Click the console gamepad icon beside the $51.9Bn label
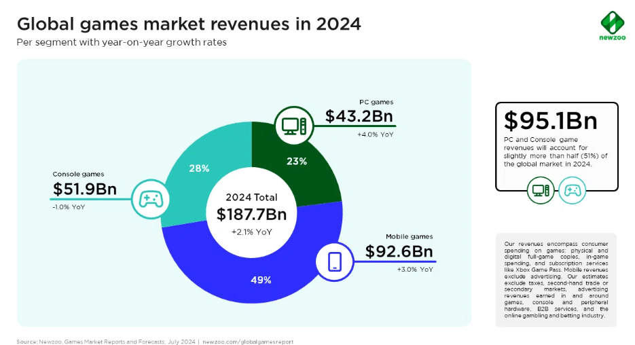This screenshot has height=345, width=635. 150,199
